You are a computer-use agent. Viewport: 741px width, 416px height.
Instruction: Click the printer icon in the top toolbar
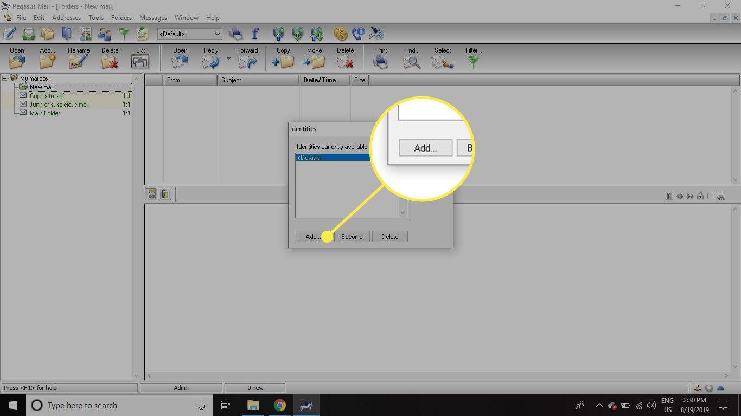236,34
